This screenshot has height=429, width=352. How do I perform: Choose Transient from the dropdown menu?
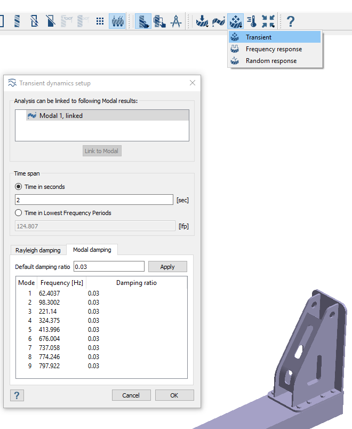pyautogui.click(x=258, y=37)
